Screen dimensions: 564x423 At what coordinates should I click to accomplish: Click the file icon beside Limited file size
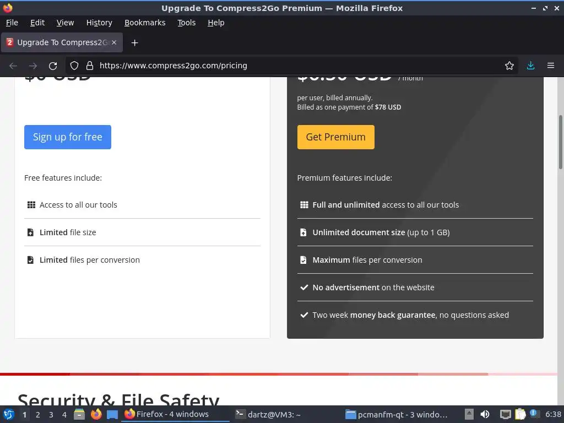pos(31,232)
